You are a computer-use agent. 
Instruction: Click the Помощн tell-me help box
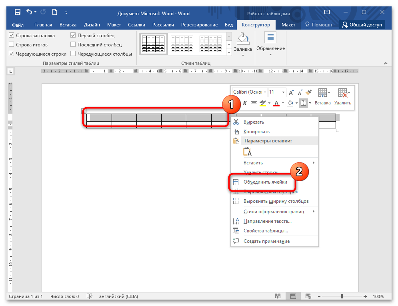point(318,25)
